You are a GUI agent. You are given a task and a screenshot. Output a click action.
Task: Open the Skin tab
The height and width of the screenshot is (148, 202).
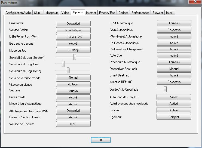tap(37, 13)
